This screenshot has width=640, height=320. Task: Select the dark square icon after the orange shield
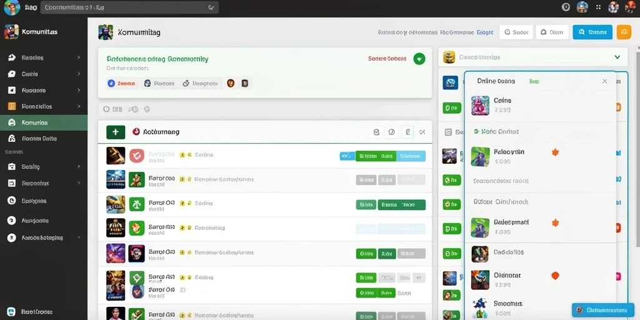tap(244, 83)
